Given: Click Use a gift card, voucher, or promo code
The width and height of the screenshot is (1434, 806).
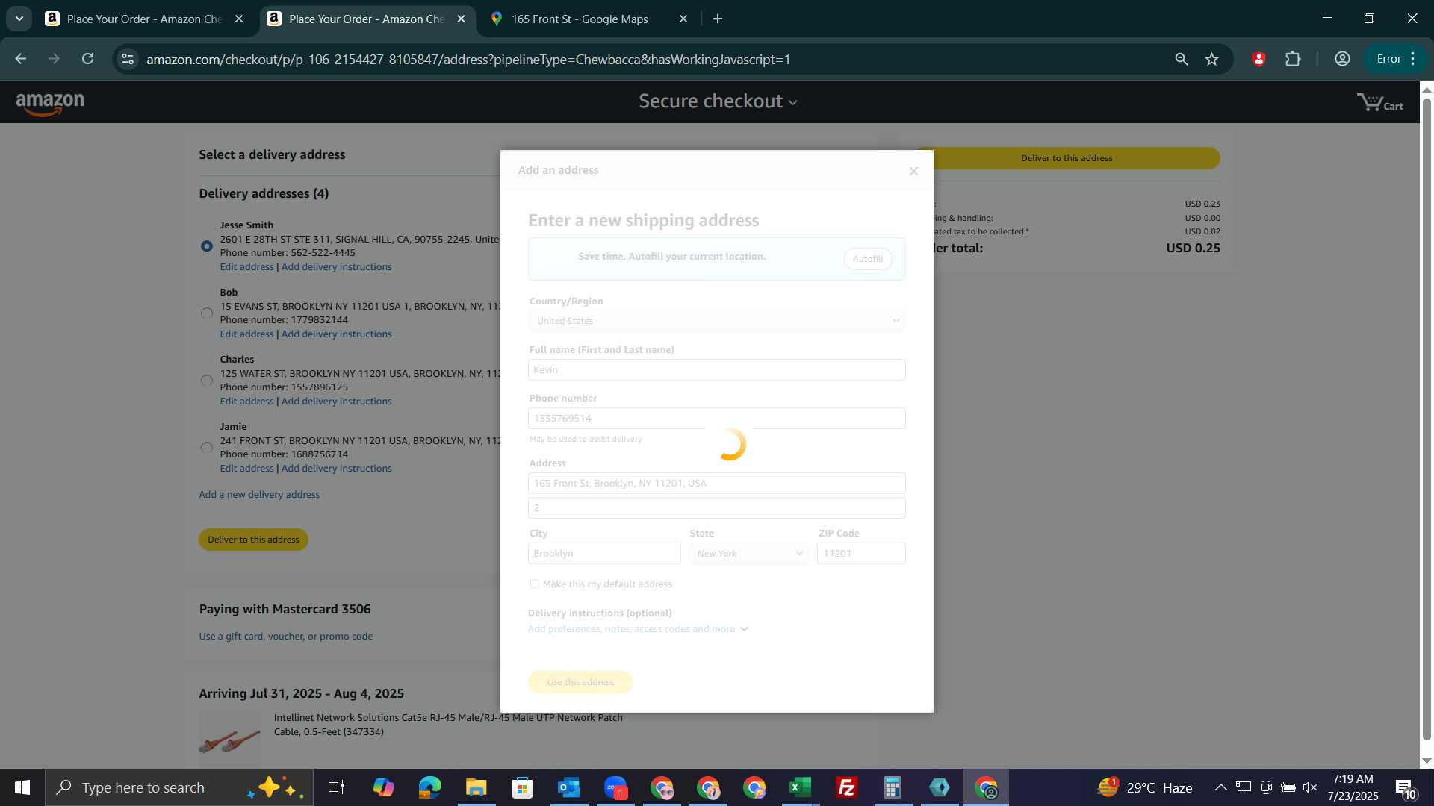Looking at the screenshot, I should tap(285, 637).
